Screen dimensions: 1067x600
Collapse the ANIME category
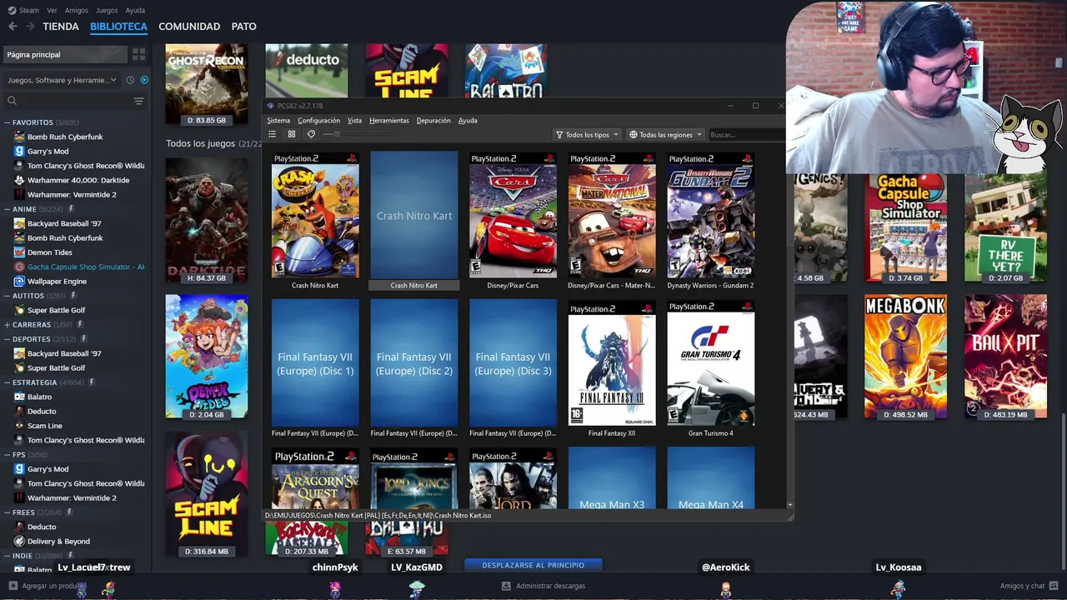point(7,209)
